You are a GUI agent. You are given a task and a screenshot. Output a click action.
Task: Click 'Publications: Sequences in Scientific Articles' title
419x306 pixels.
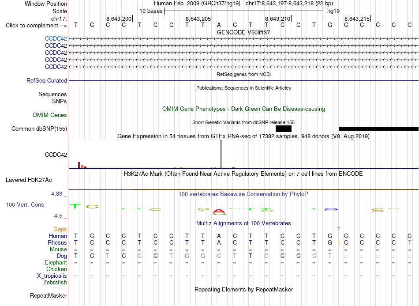pyautogui.click(x=243, y=88)
